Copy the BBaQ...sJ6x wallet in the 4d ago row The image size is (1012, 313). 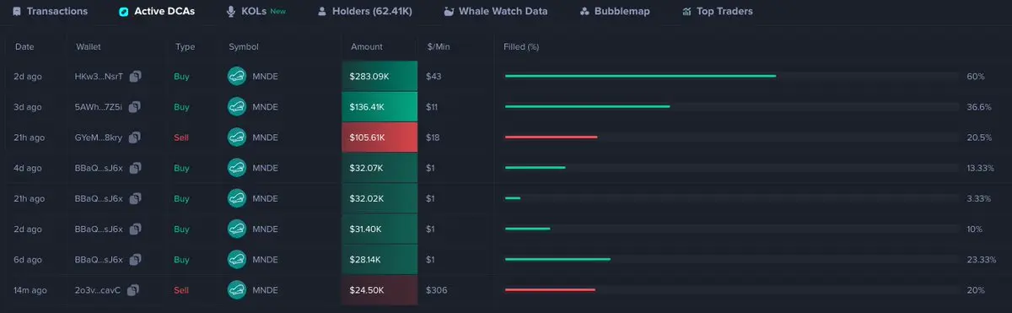[135, 168]
